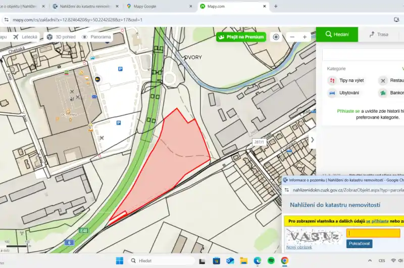404x268 pixels.
Task: Click the red highlighted parcel on map
Action: [170, 160]
